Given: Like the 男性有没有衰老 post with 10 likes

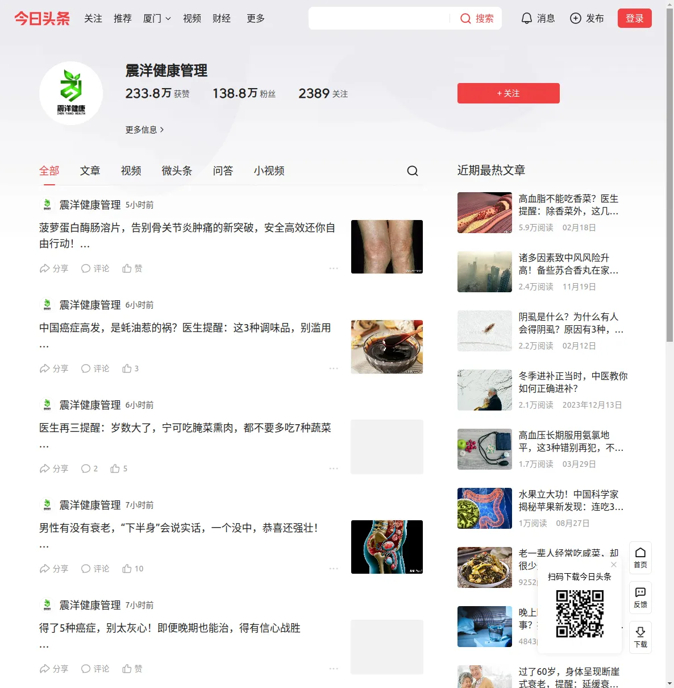Looking at the screenshot, I should 133,569.
